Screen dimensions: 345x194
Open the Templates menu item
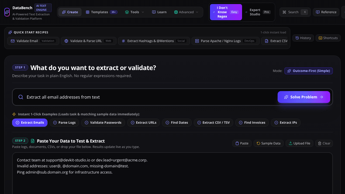pos(101,12)
